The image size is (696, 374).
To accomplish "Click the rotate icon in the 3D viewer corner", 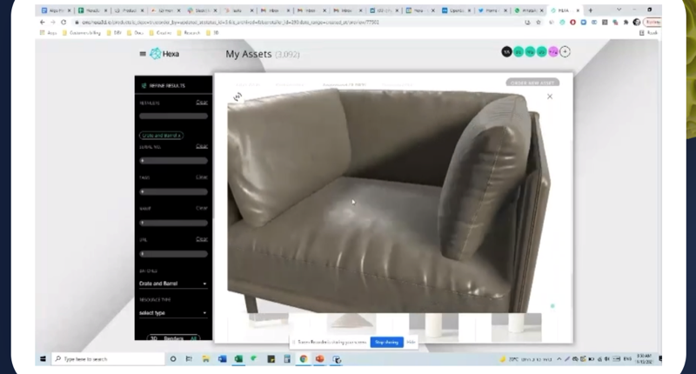I will pyautogui.click(x=238, y=97).
